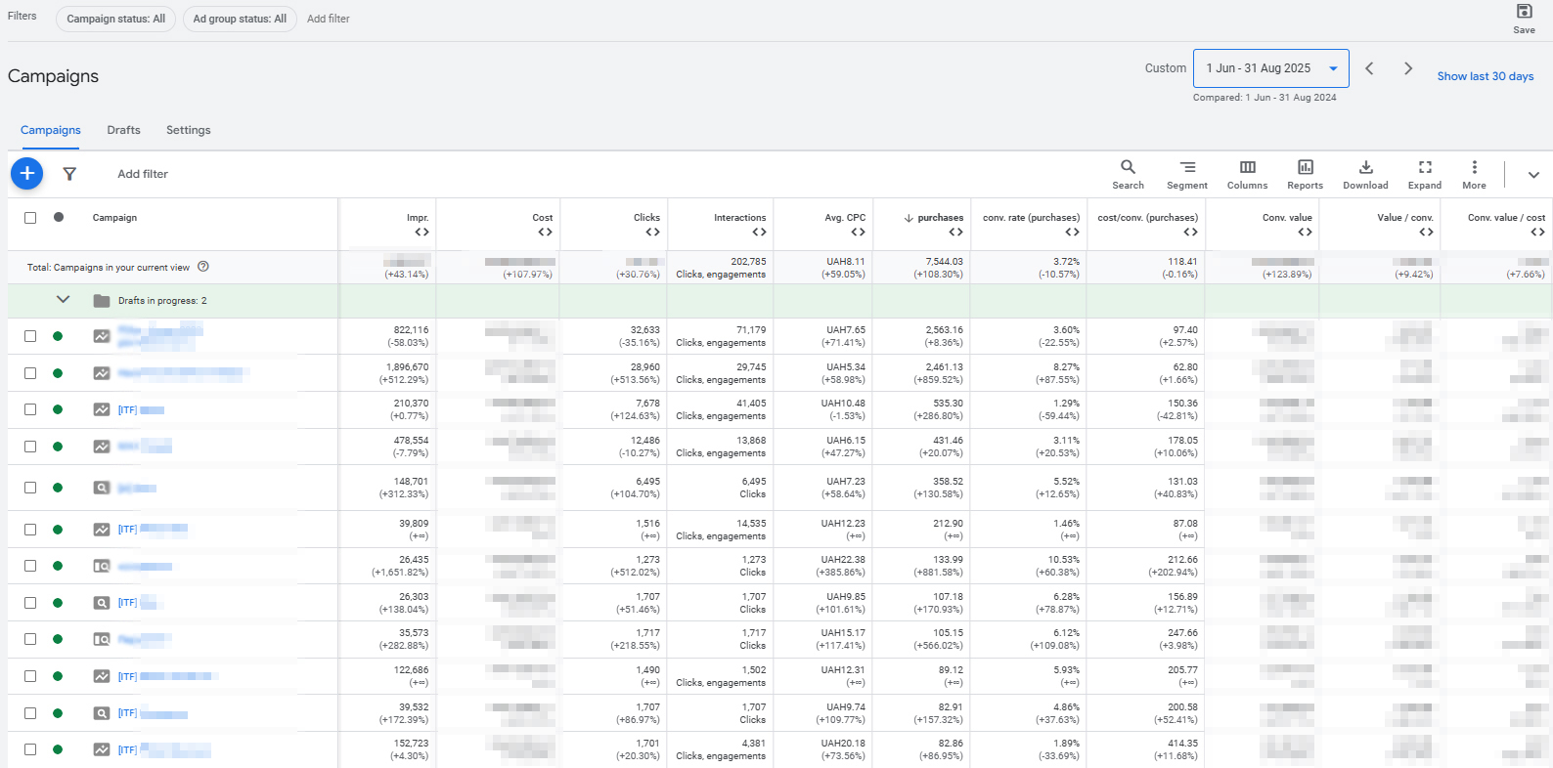Viewport: 1553px width, 768px height.
Task: Expand the table to full screen
Action: (x=1425, y=174)
